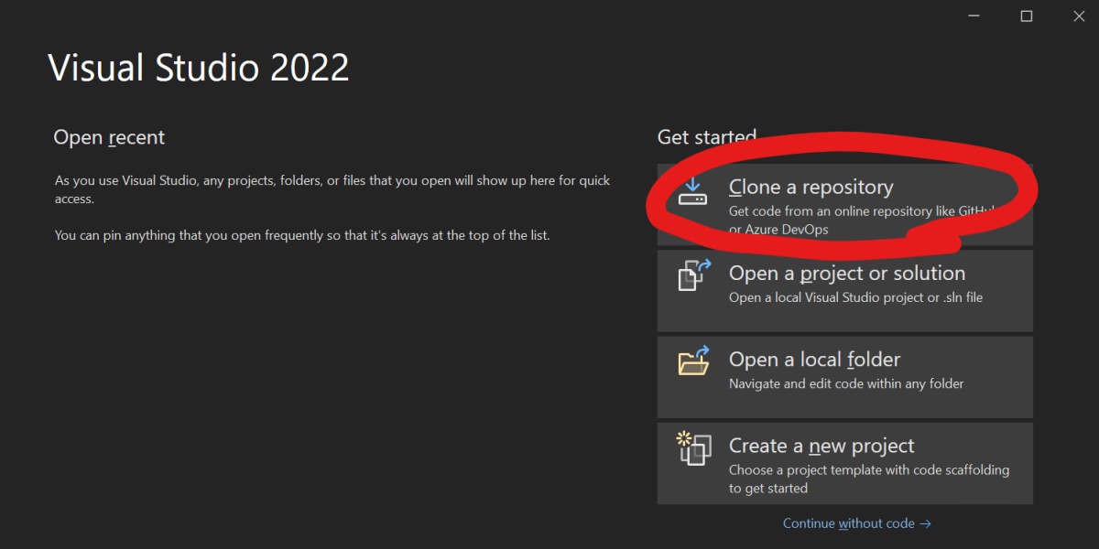Close the Visual Studio 2022 start window
This screenshot has width=1099, height=549.
coord(1079,16)
